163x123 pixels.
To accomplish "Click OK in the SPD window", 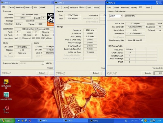I will [x=159, y=73].
